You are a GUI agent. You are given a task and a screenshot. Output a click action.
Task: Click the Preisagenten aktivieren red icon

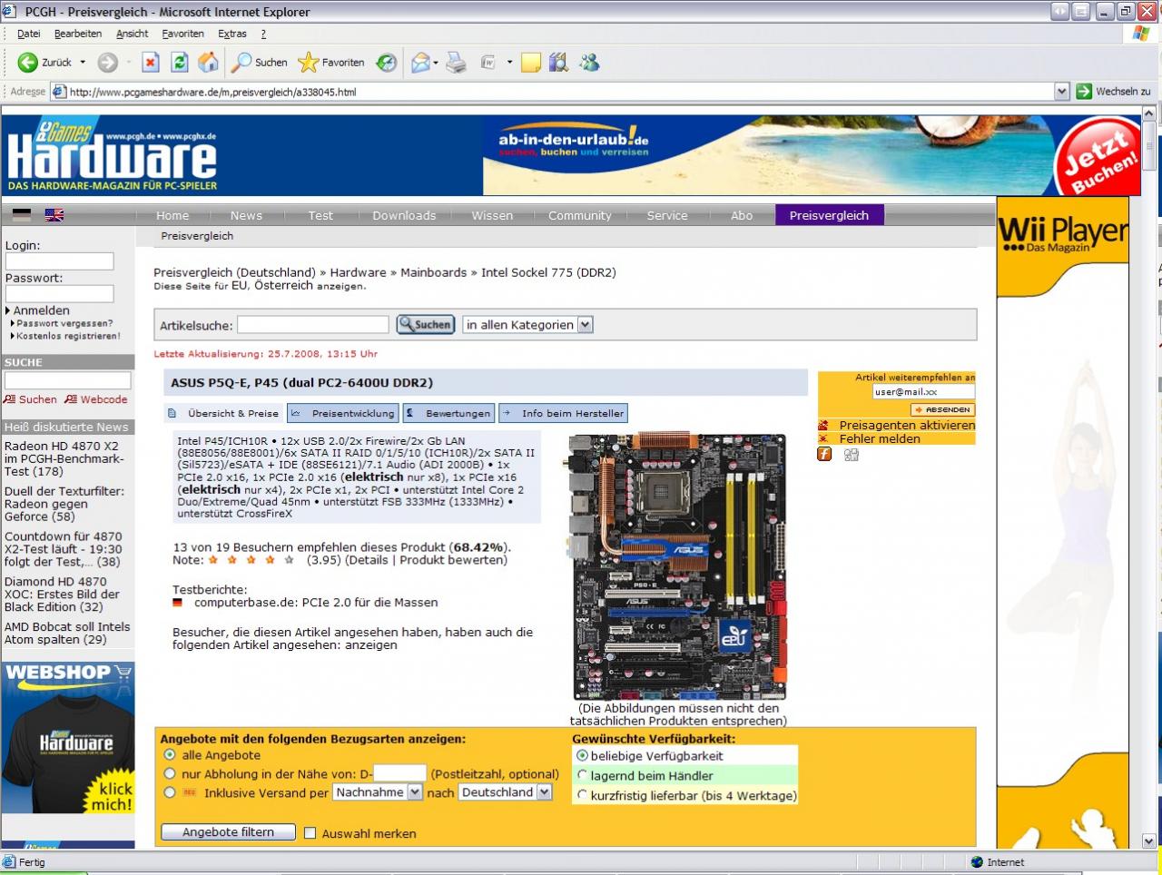coord(823,425)
